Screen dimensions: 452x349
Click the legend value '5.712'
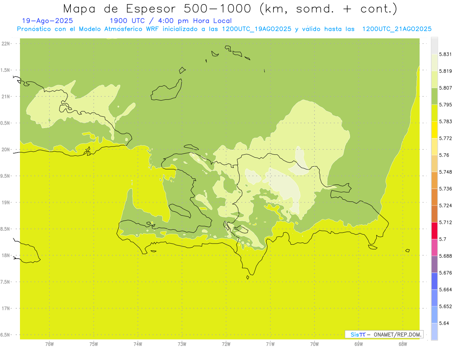[x=445, y=222]
